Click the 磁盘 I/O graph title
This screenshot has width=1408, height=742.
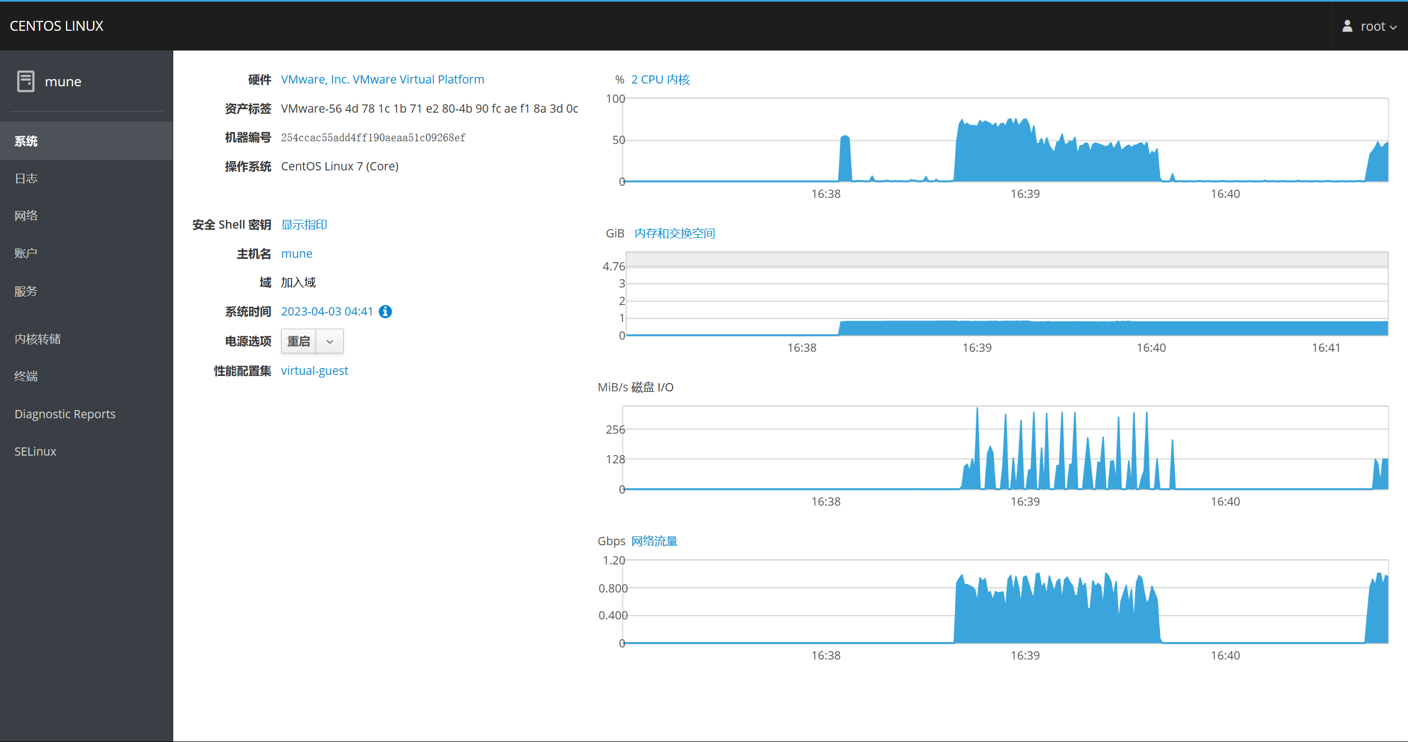652,387
